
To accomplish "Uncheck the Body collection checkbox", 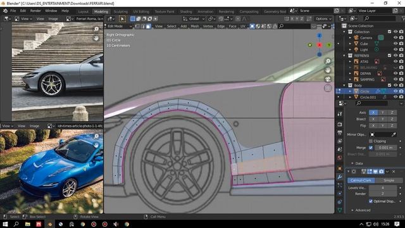I will (x=390, y=85).
